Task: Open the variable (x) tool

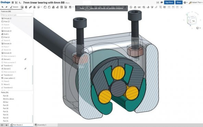Action: 139,7
